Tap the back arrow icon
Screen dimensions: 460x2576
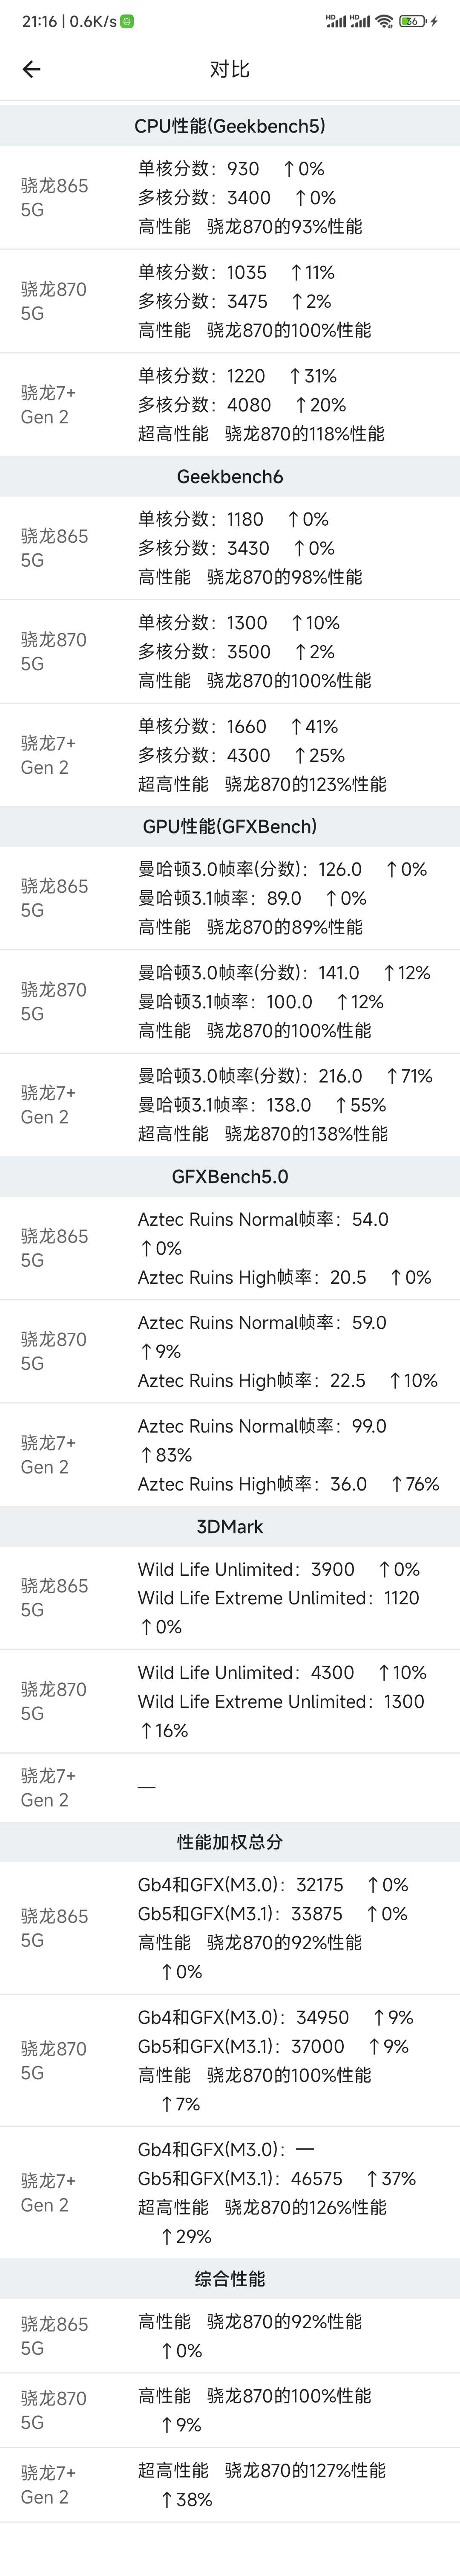(31, 69)
